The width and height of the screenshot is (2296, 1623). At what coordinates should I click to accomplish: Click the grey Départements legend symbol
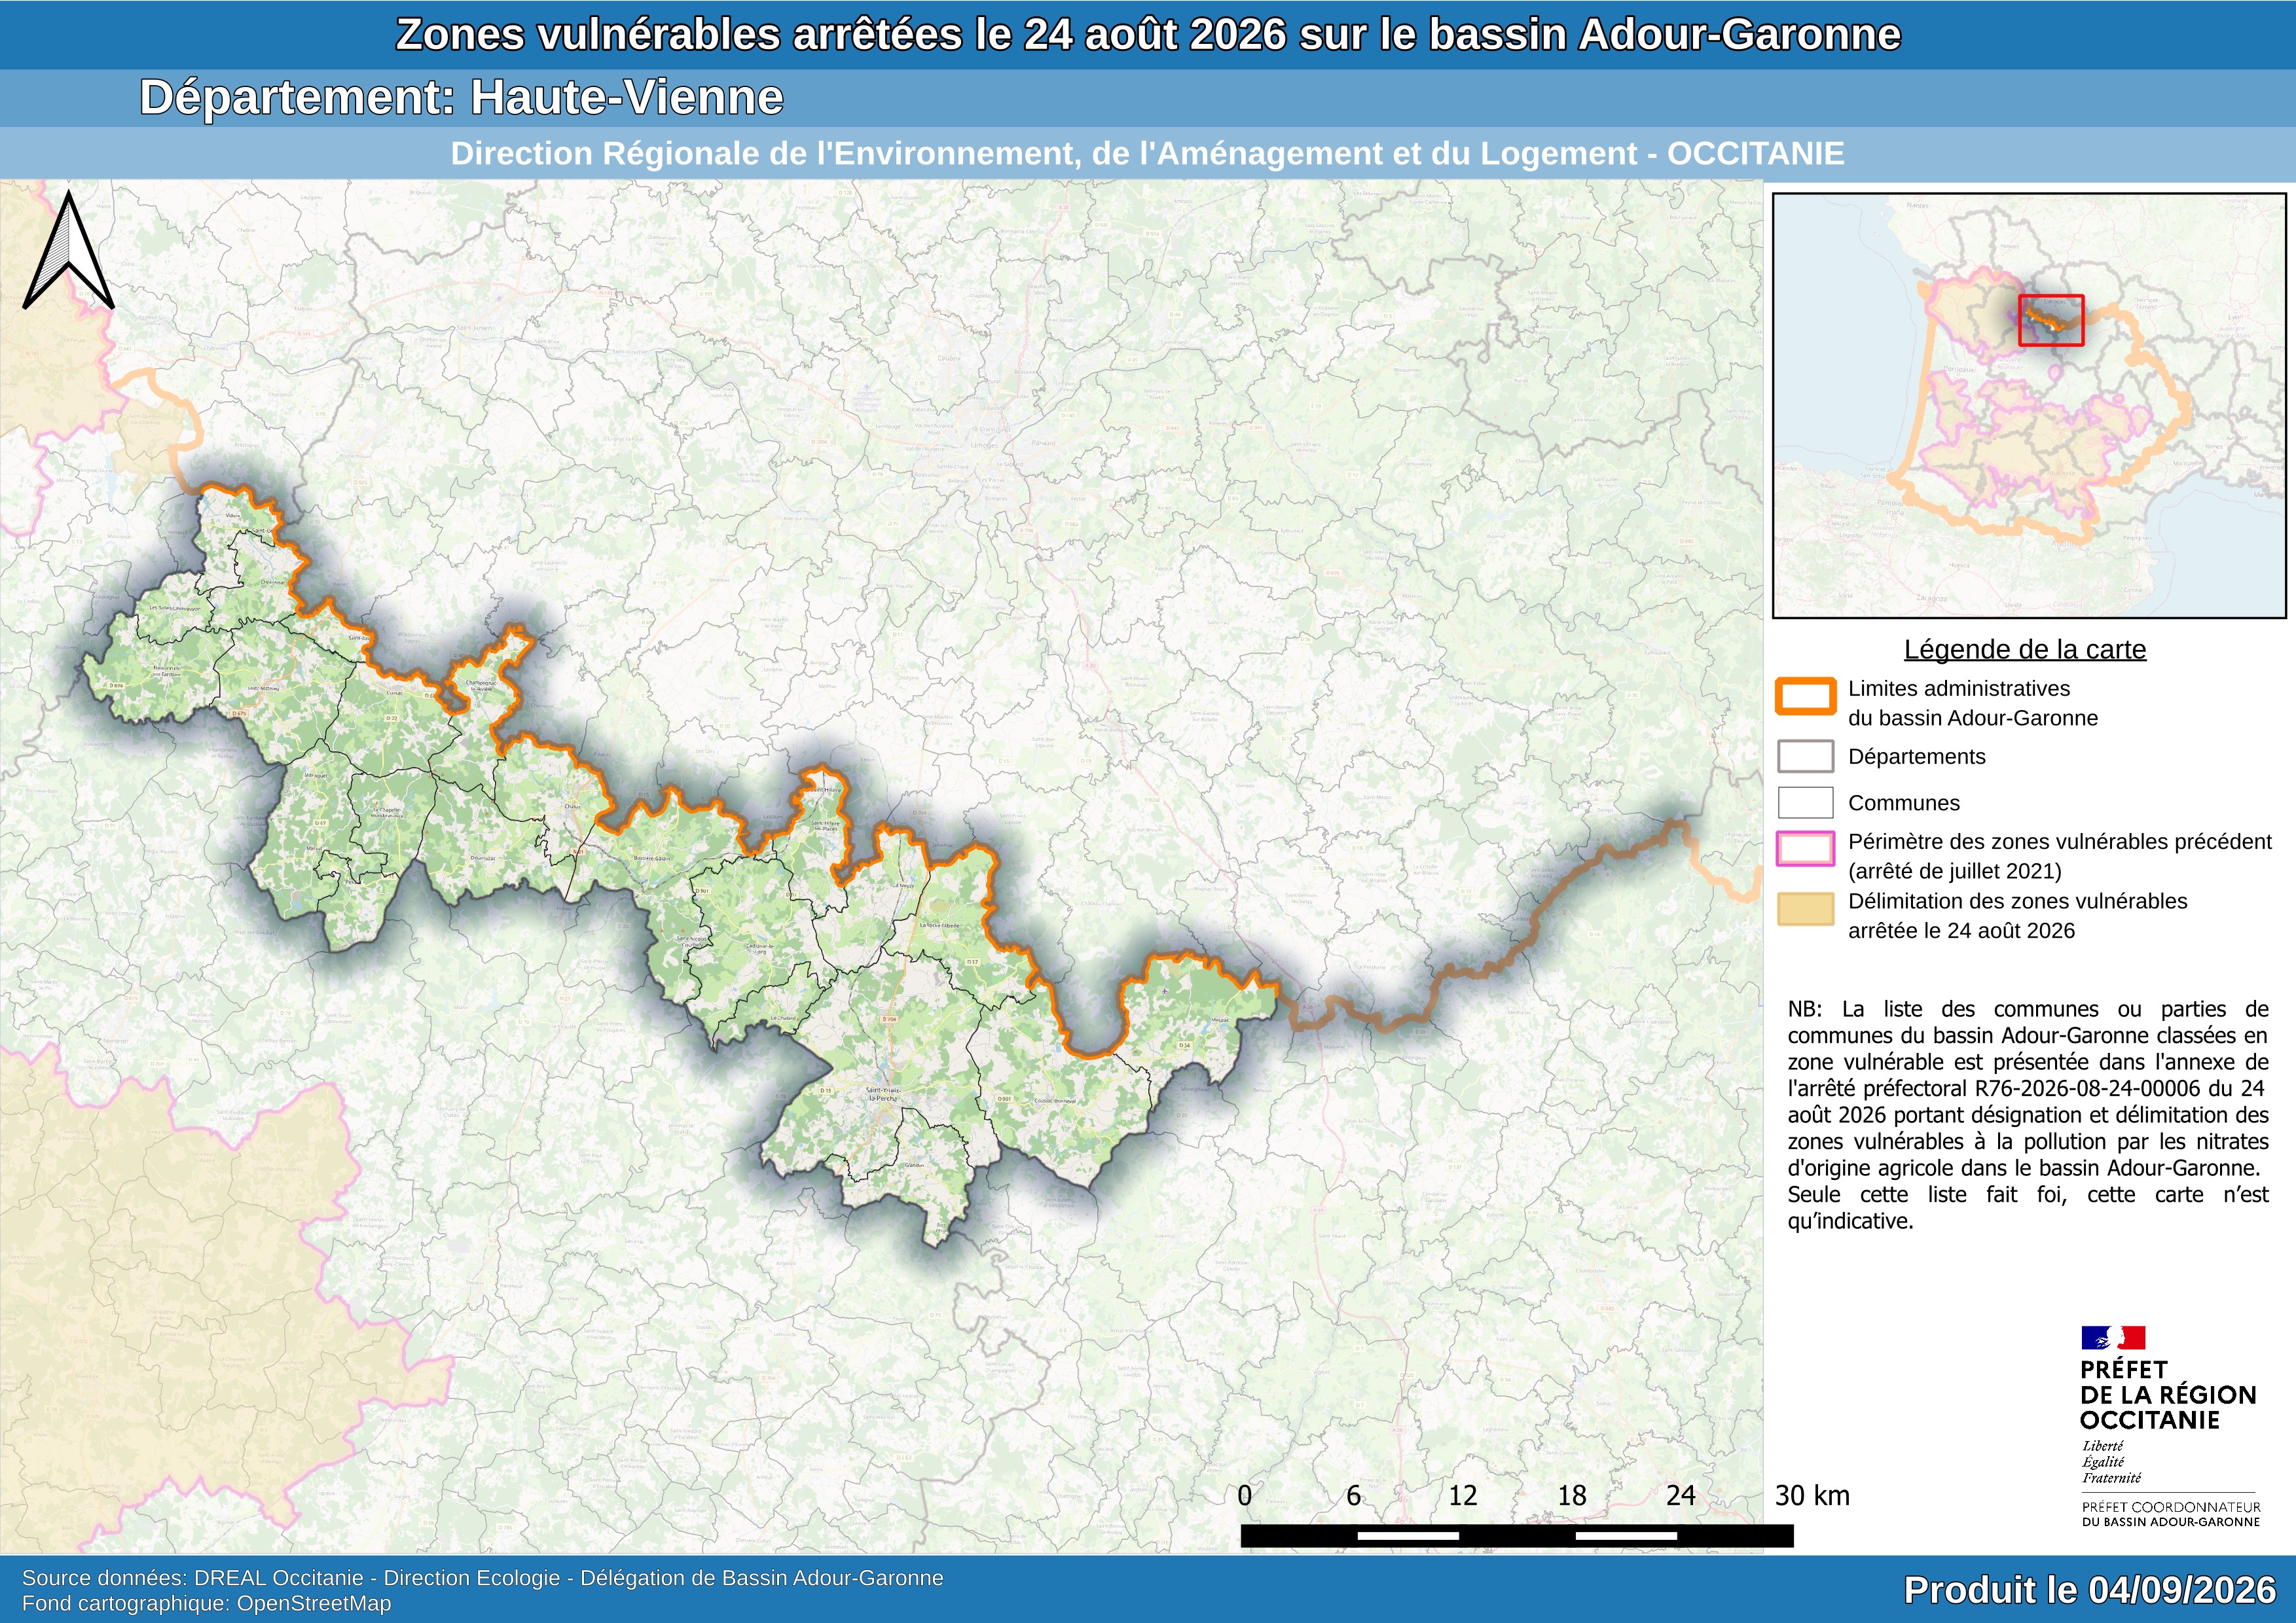coord(1805,757)
